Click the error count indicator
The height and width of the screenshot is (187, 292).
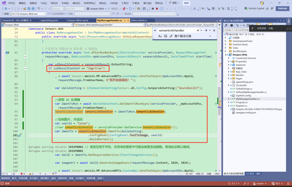click(x=23, y=174)
